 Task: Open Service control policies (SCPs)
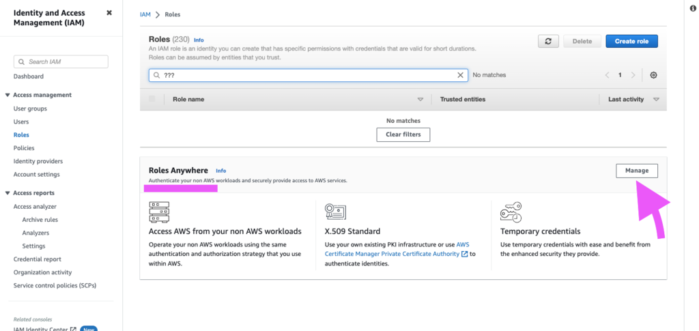[x=55, y=285]
